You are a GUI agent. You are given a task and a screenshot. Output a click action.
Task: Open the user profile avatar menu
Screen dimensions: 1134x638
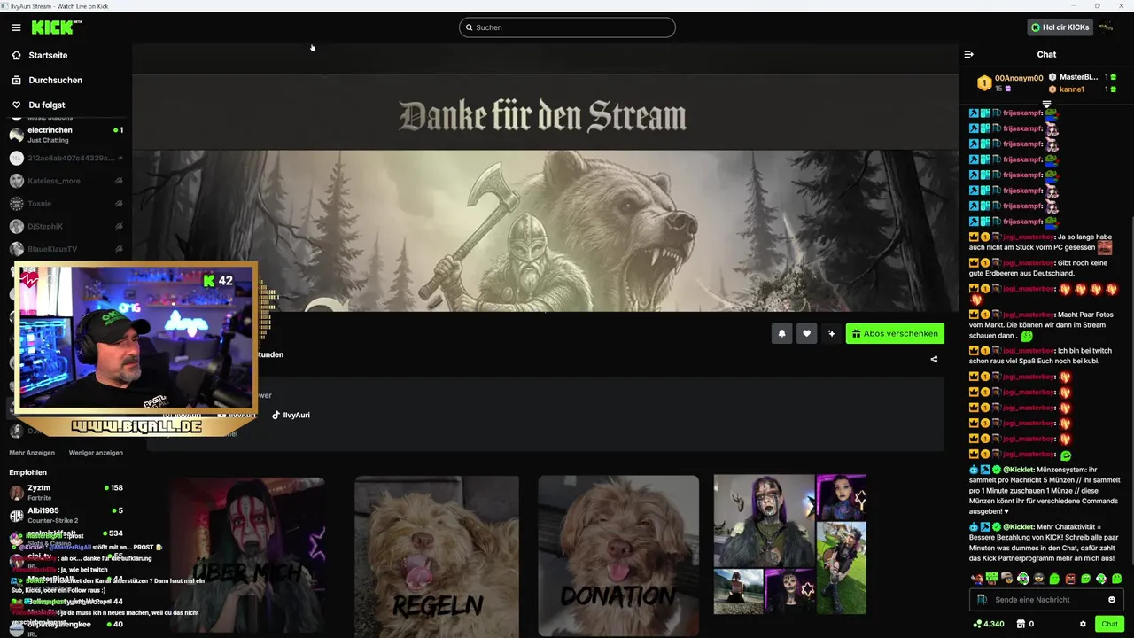point(1106,27)
